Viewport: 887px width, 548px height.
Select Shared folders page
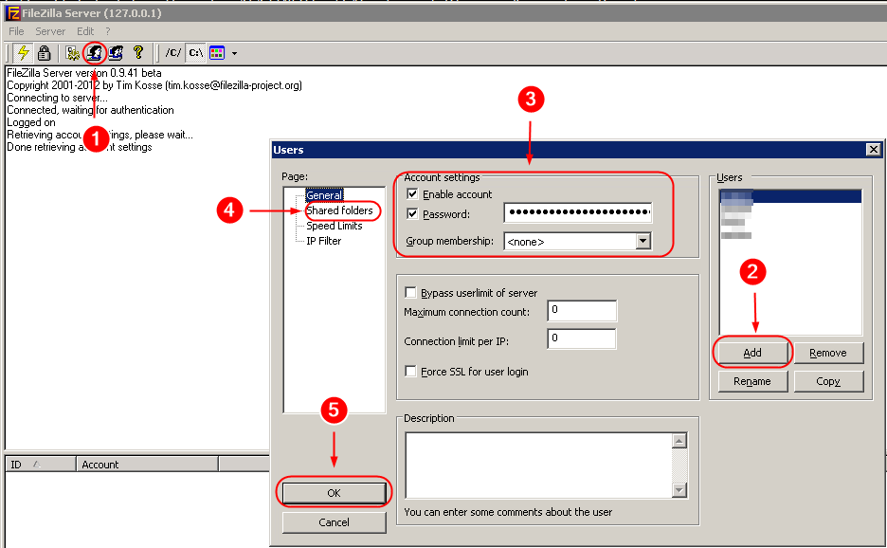tap(339, 210)
